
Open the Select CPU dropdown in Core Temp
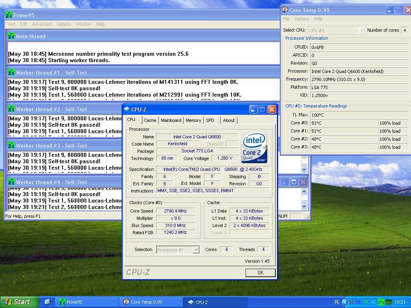coord(362,30)
